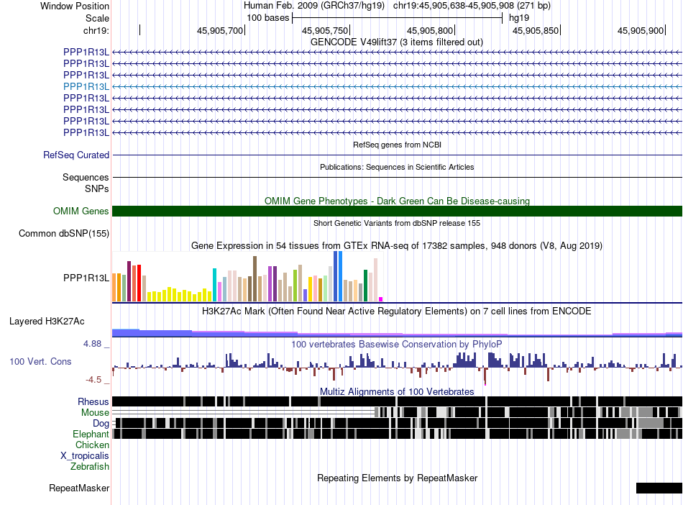Click the Multiz Alignments of 100 Vertebrates title
This screenshot has height=505, width=683.
tap(397, 392)
